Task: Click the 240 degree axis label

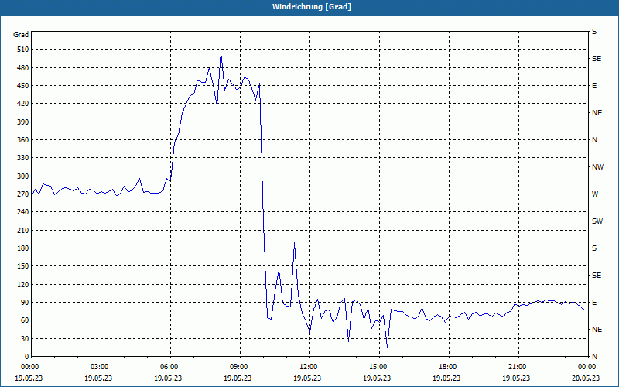Action: (x=24, y=212)
